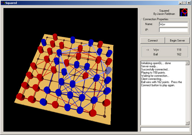Click the log scrollbar up arrow
192x135 pixels.
(187, 63)
